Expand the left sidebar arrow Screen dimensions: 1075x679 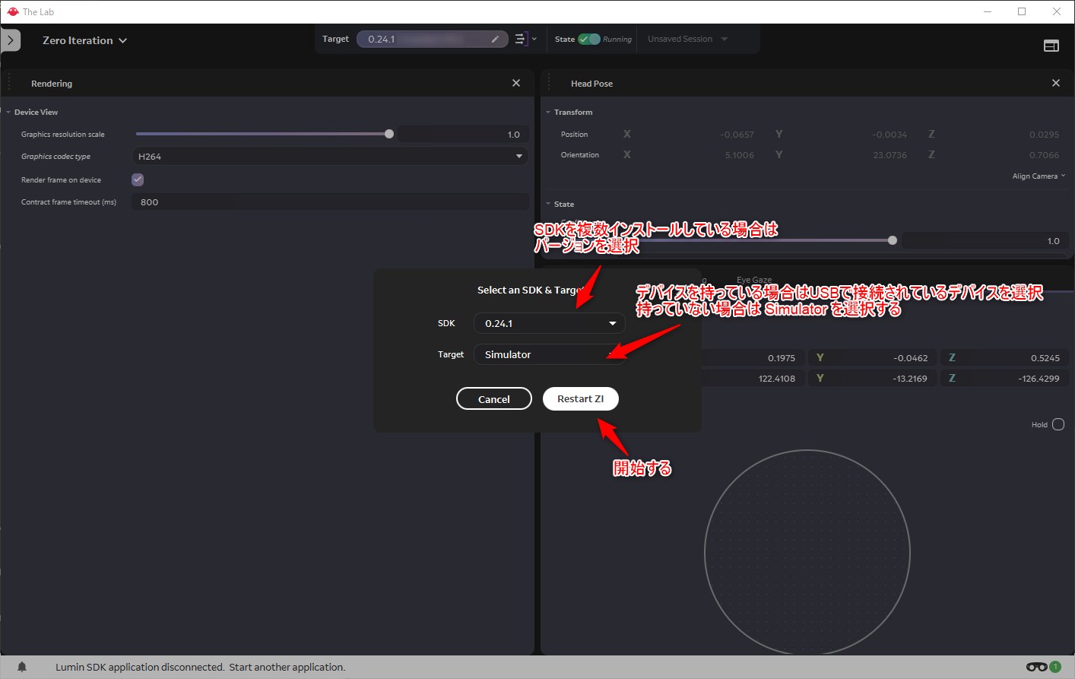click(10, 40)
